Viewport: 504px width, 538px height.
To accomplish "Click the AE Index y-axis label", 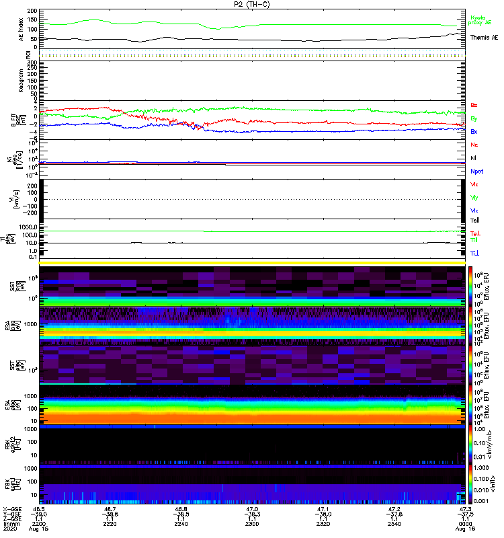I will (x=20, y=29).
